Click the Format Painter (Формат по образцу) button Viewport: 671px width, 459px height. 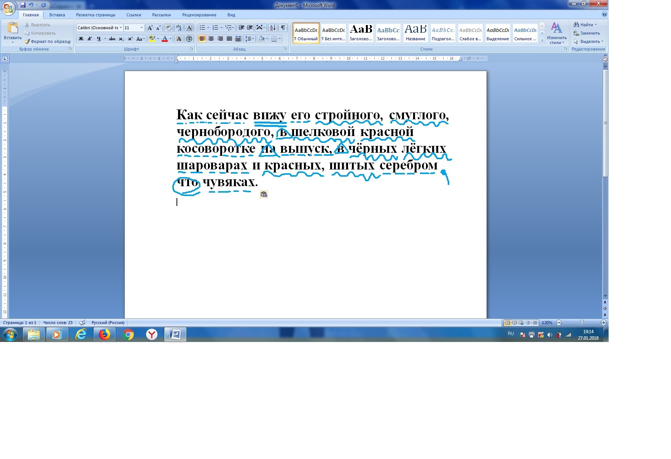point(48,41)
